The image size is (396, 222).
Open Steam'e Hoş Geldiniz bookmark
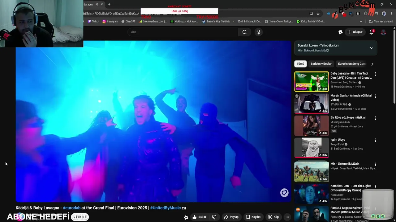click(x=216, y=22)
